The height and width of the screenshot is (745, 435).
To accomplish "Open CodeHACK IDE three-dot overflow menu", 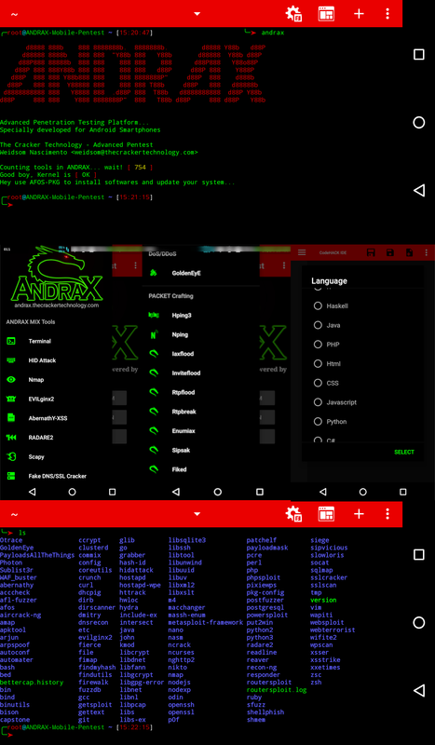I will [428, 252].
